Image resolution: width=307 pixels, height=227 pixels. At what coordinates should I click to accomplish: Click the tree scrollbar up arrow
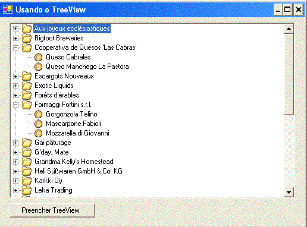click(x=289, y=29)
